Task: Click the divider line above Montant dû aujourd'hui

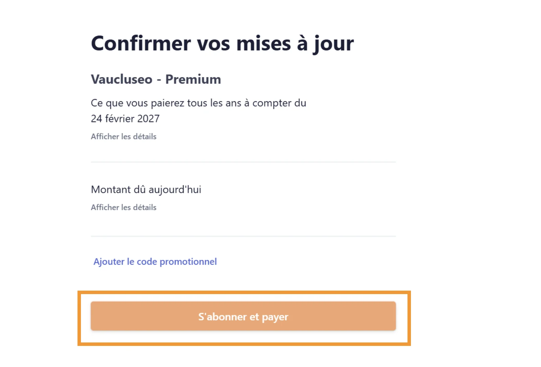Action: coord(243,162)
